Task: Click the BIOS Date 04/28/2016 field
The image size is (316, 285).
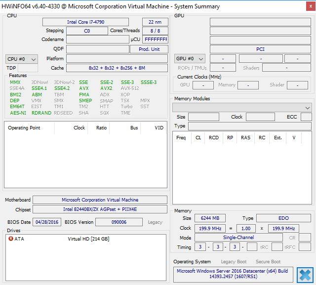Action: [x=47, y=222]
